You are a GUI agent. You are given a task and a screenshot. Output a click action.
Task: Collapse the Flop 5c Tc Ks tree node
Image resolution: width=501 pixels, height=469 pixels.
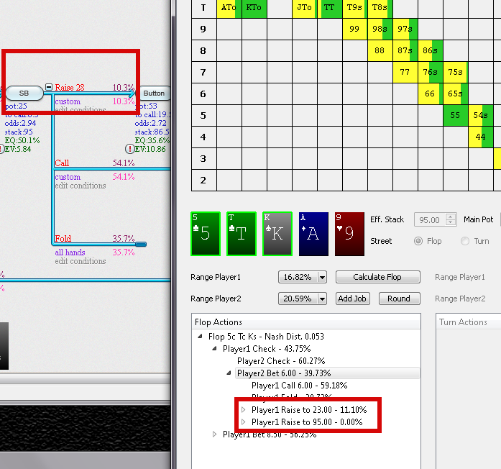[x=200, y=337]
